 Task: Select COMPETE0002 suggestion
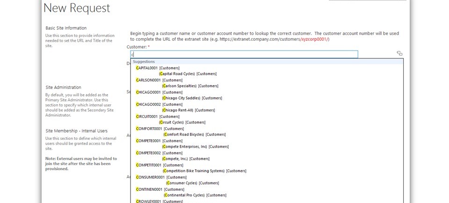(x=159, y=153)
